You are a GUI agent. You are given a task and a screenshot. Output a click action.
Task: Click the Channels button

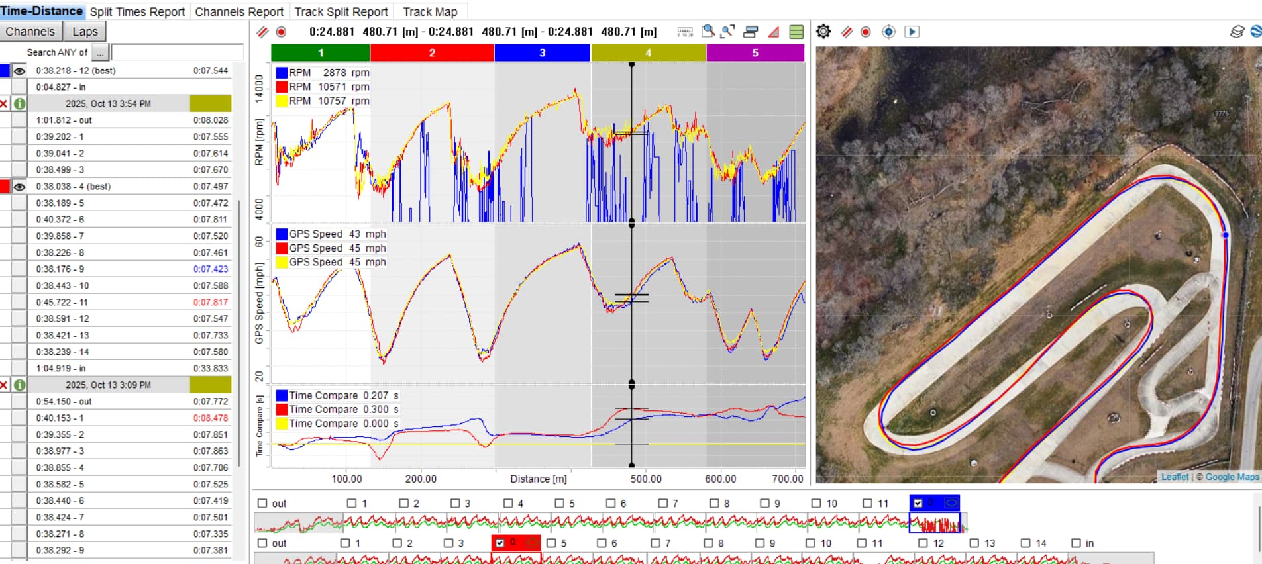(x=30, y=32)
